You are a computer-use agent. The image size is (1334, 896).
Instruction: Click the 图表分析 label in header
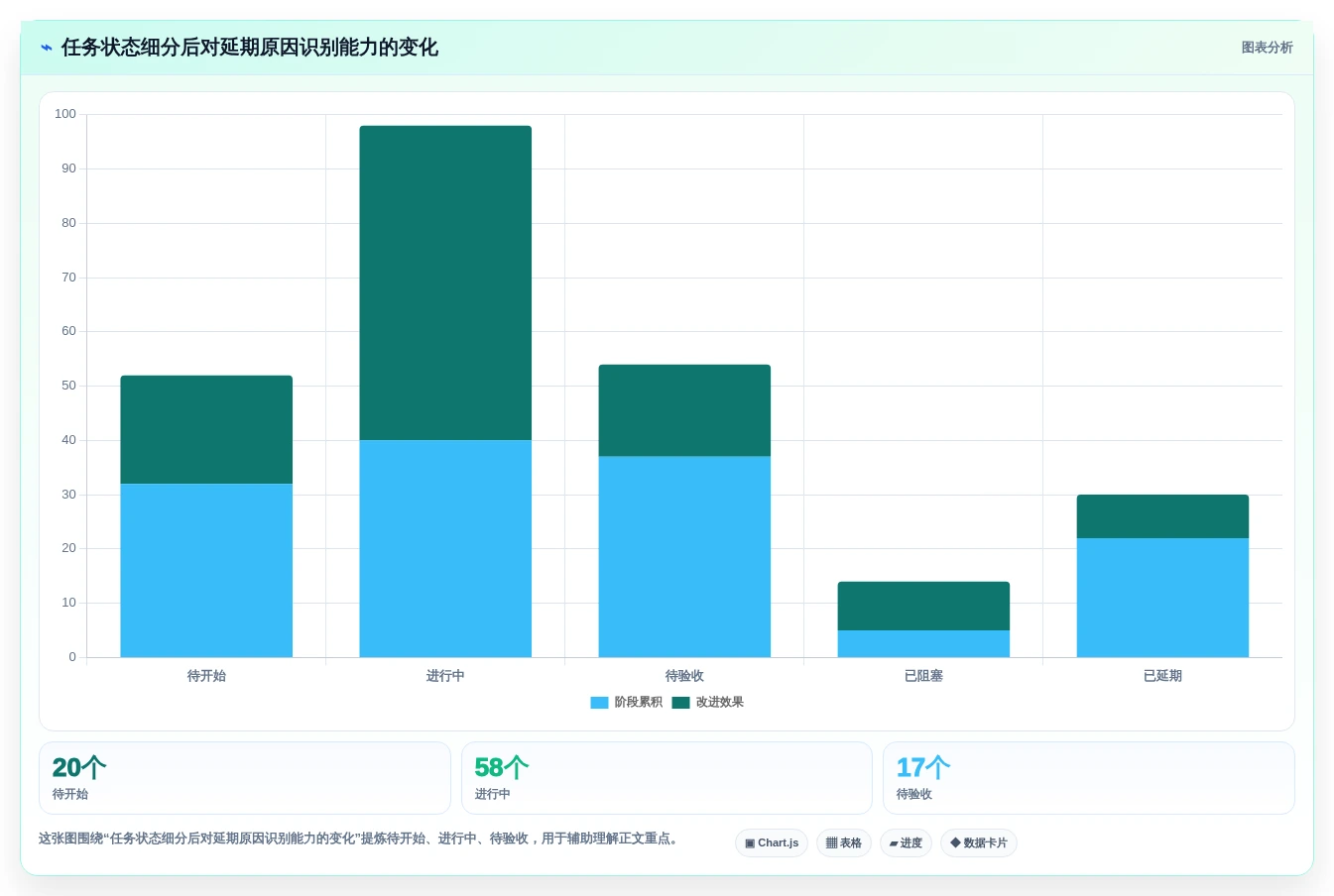click(1267, 48)
